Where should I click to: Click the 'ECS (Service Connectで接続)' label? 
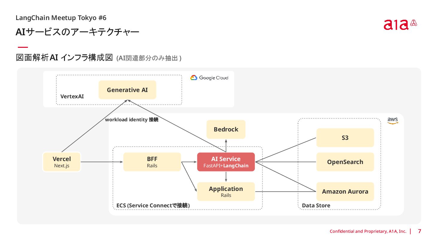[x=153, y=205]
